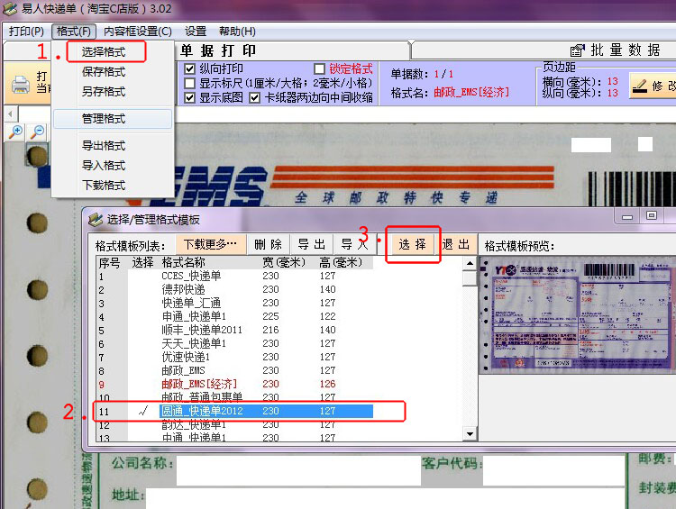The height and width of the screenshot is (509, 676).
Task: Click the app icon in main title bar
Action: click(x=10, y=8)
